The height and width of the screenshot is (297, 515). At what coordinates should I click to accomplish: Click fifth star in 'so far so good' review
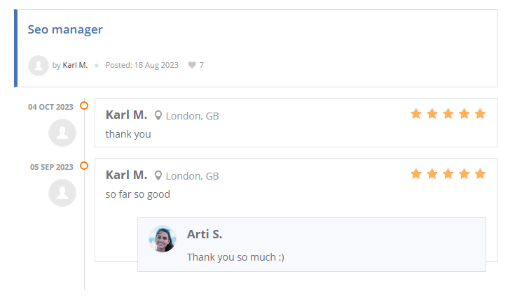(x=480, y=174)
